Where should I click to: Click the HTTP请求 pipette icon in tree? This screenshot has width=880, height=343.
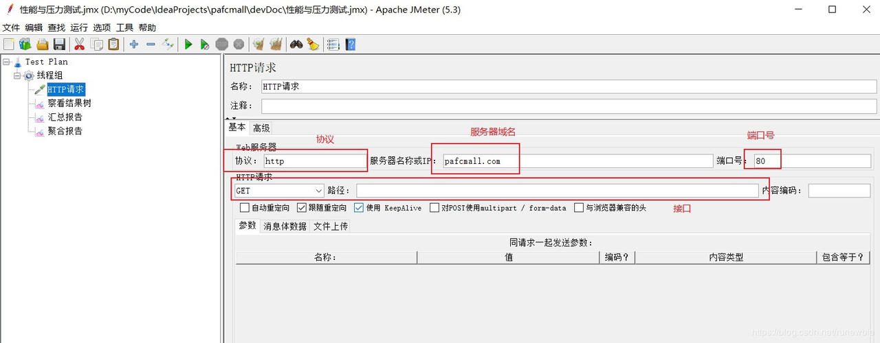click(40, 89)
